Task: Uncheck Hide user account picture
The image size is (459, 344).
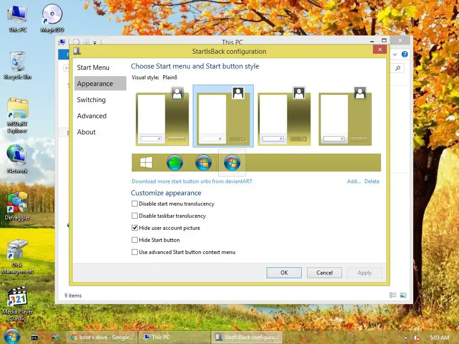Action: click(x=134, y=228)
